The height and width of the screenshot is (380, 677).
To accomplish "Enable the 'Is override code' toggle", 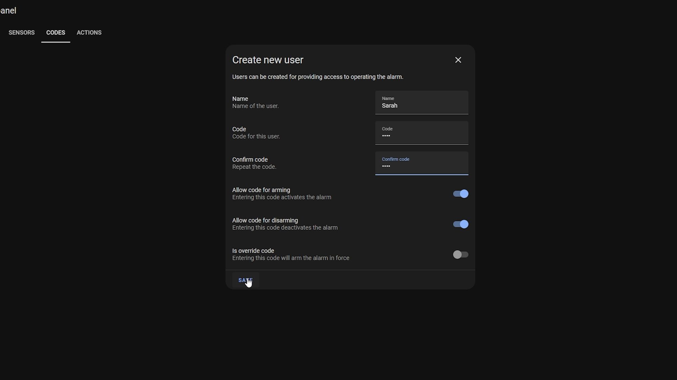I will coord(460,254).
